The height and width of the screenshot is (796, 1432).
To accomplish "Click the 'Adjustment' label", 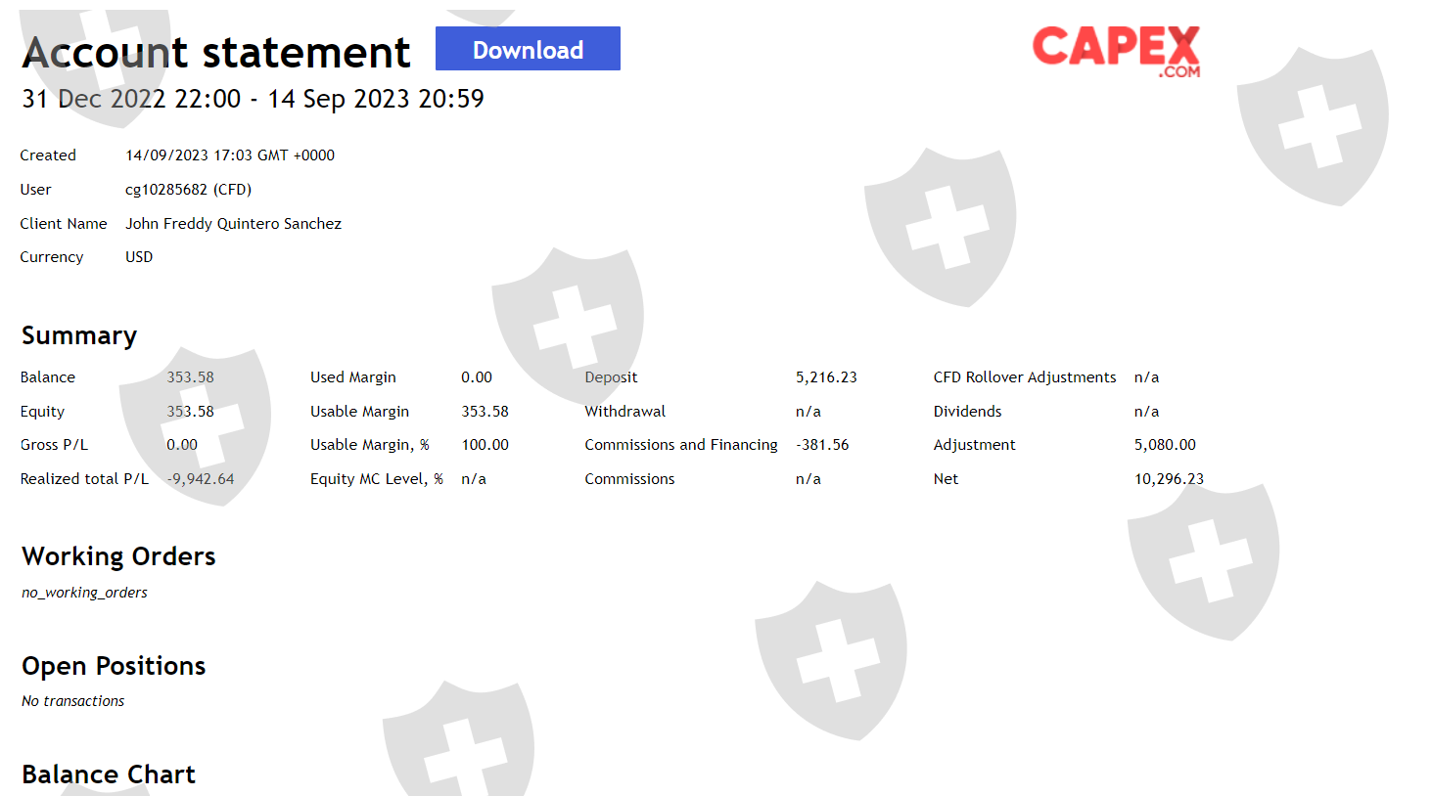I will [x=974, y=445].
